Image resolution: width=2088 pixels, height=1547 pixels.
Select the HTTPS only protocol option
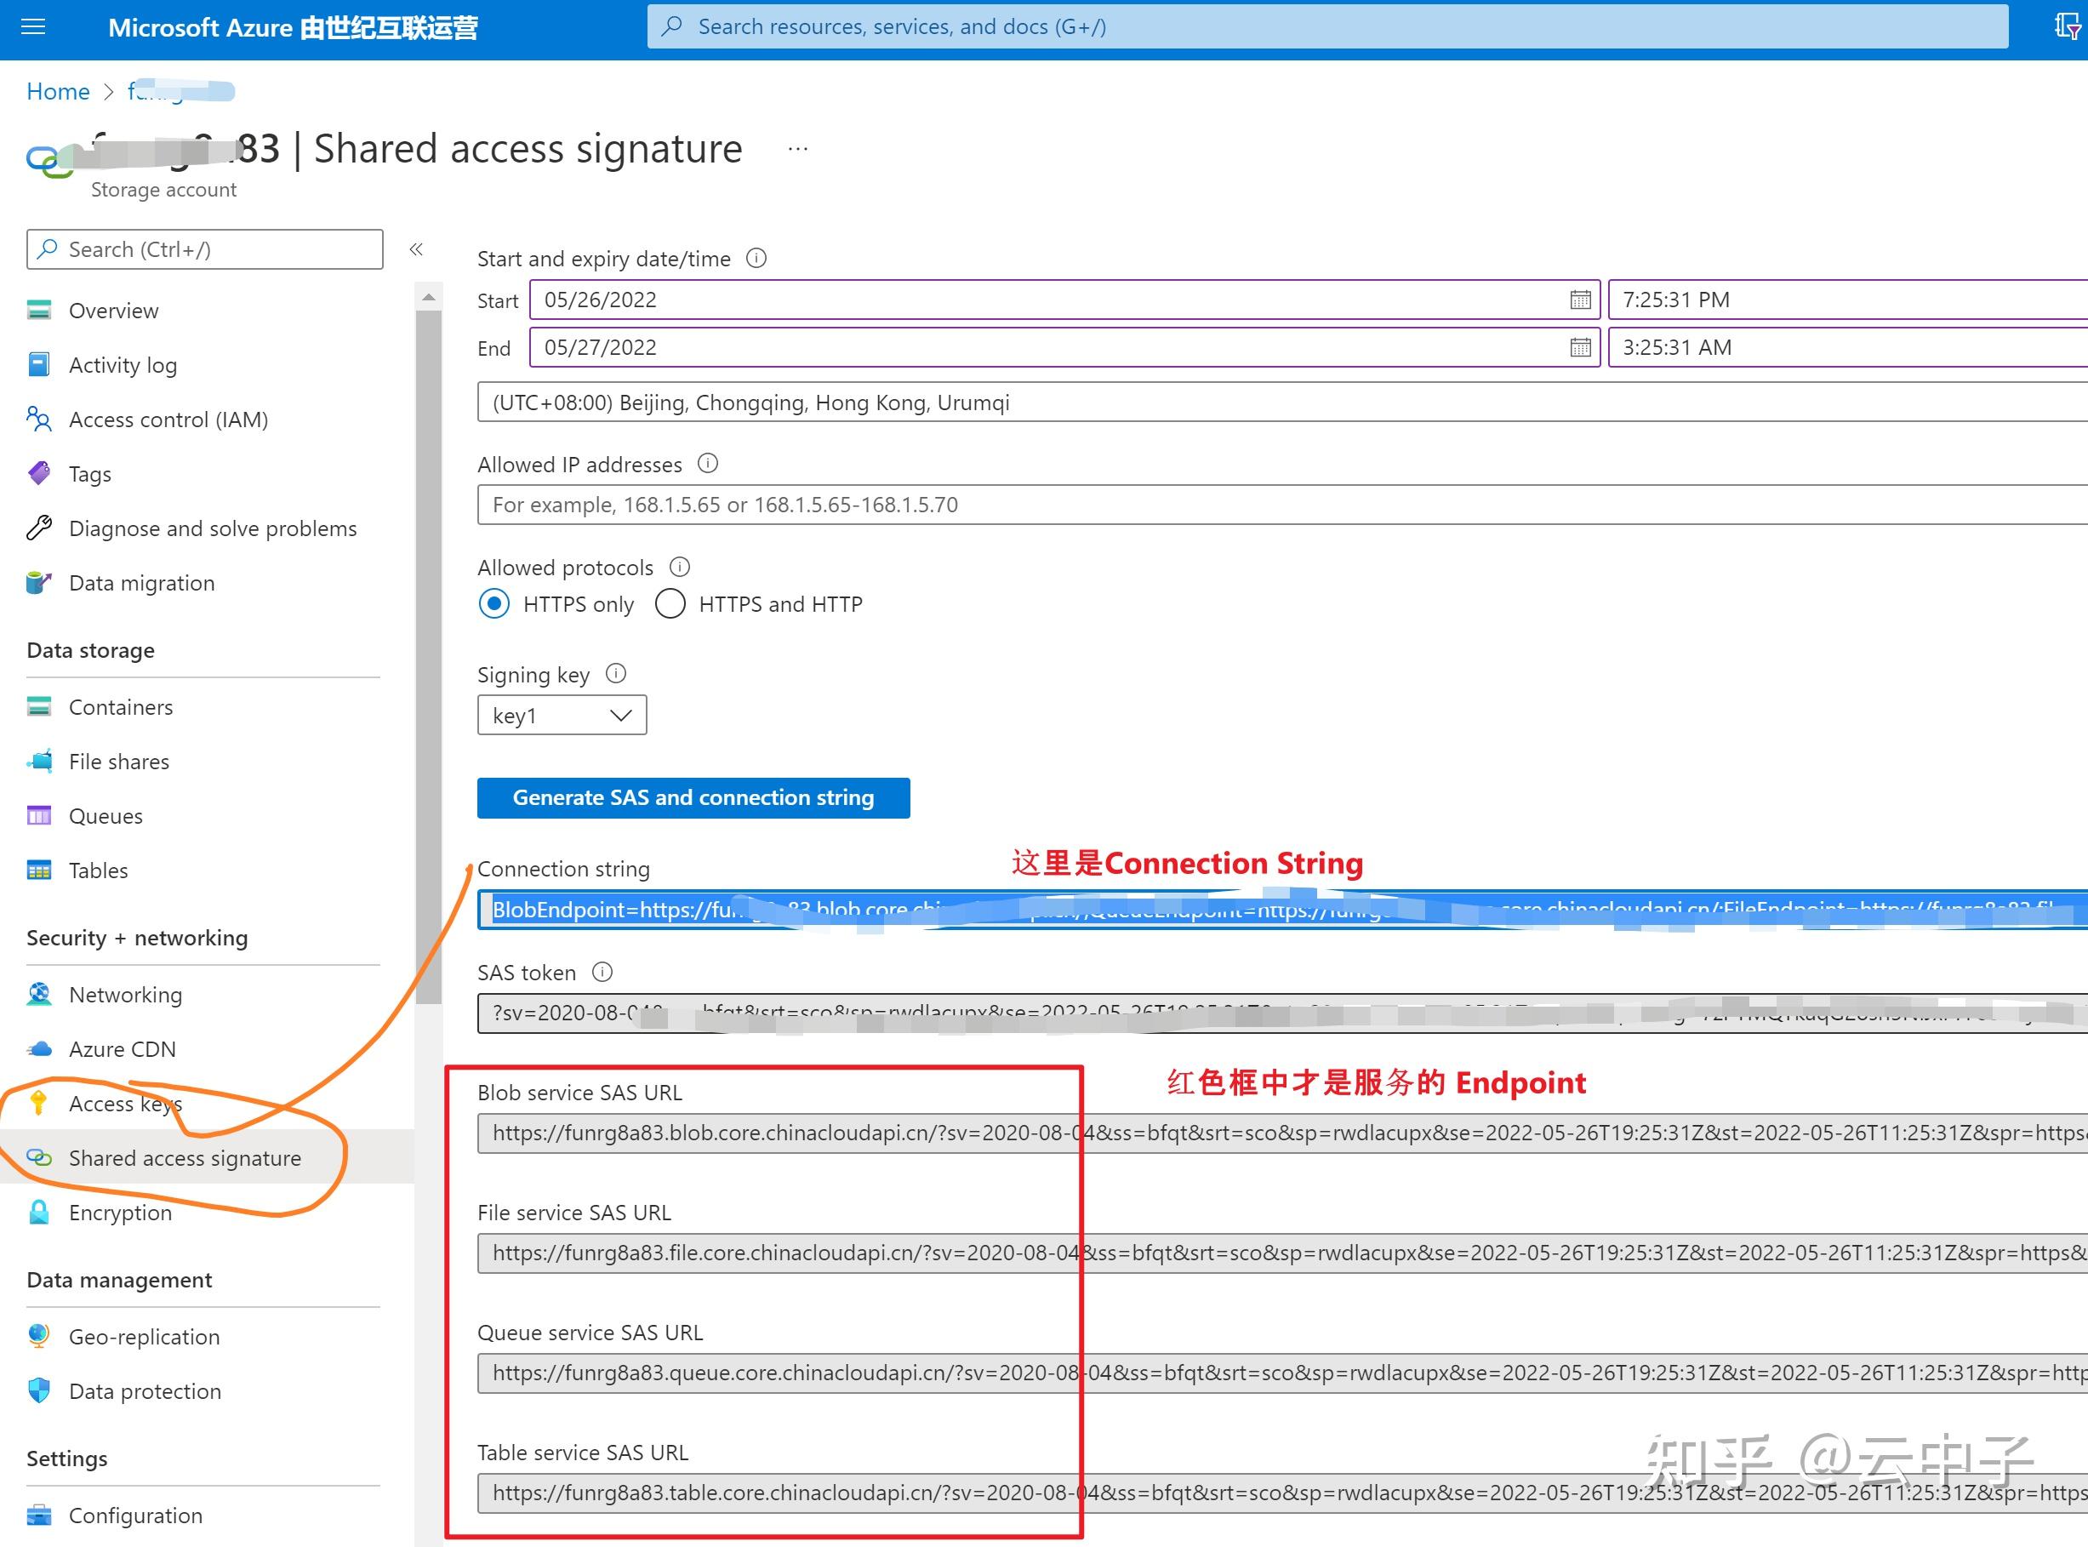coord(493,604)
